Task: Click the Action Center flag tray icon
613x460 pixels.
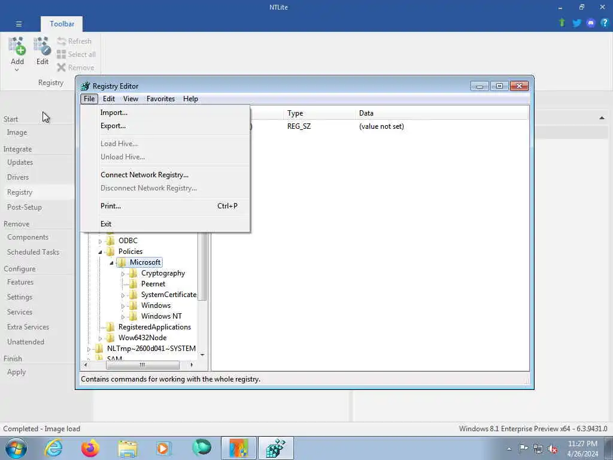Action: pyautogui.click(x=523, y=449)
